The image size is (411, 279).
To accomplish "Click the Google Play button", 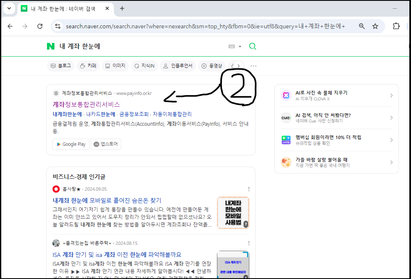I will 71,144.
